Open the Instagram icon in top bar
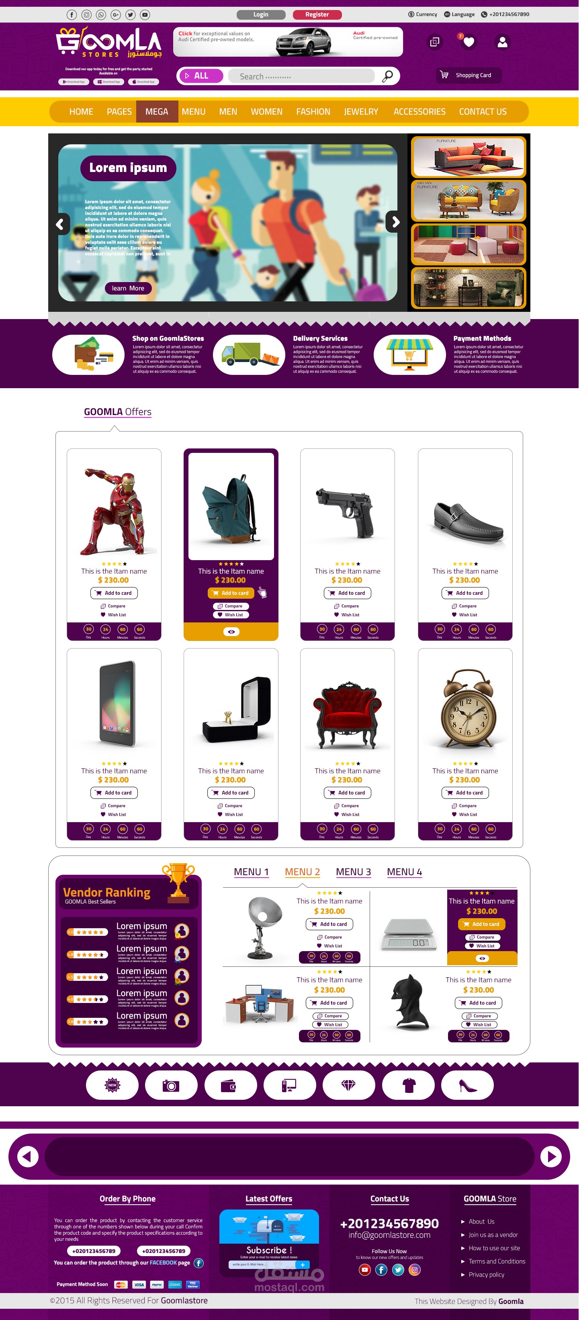Image resolution: width=579 pixels, height=1320 pixels. click(87, 15)
